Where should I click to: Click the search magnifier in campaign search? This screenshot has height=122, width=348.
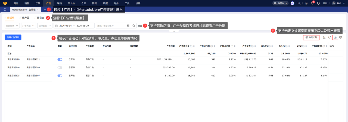click(133, 25)
